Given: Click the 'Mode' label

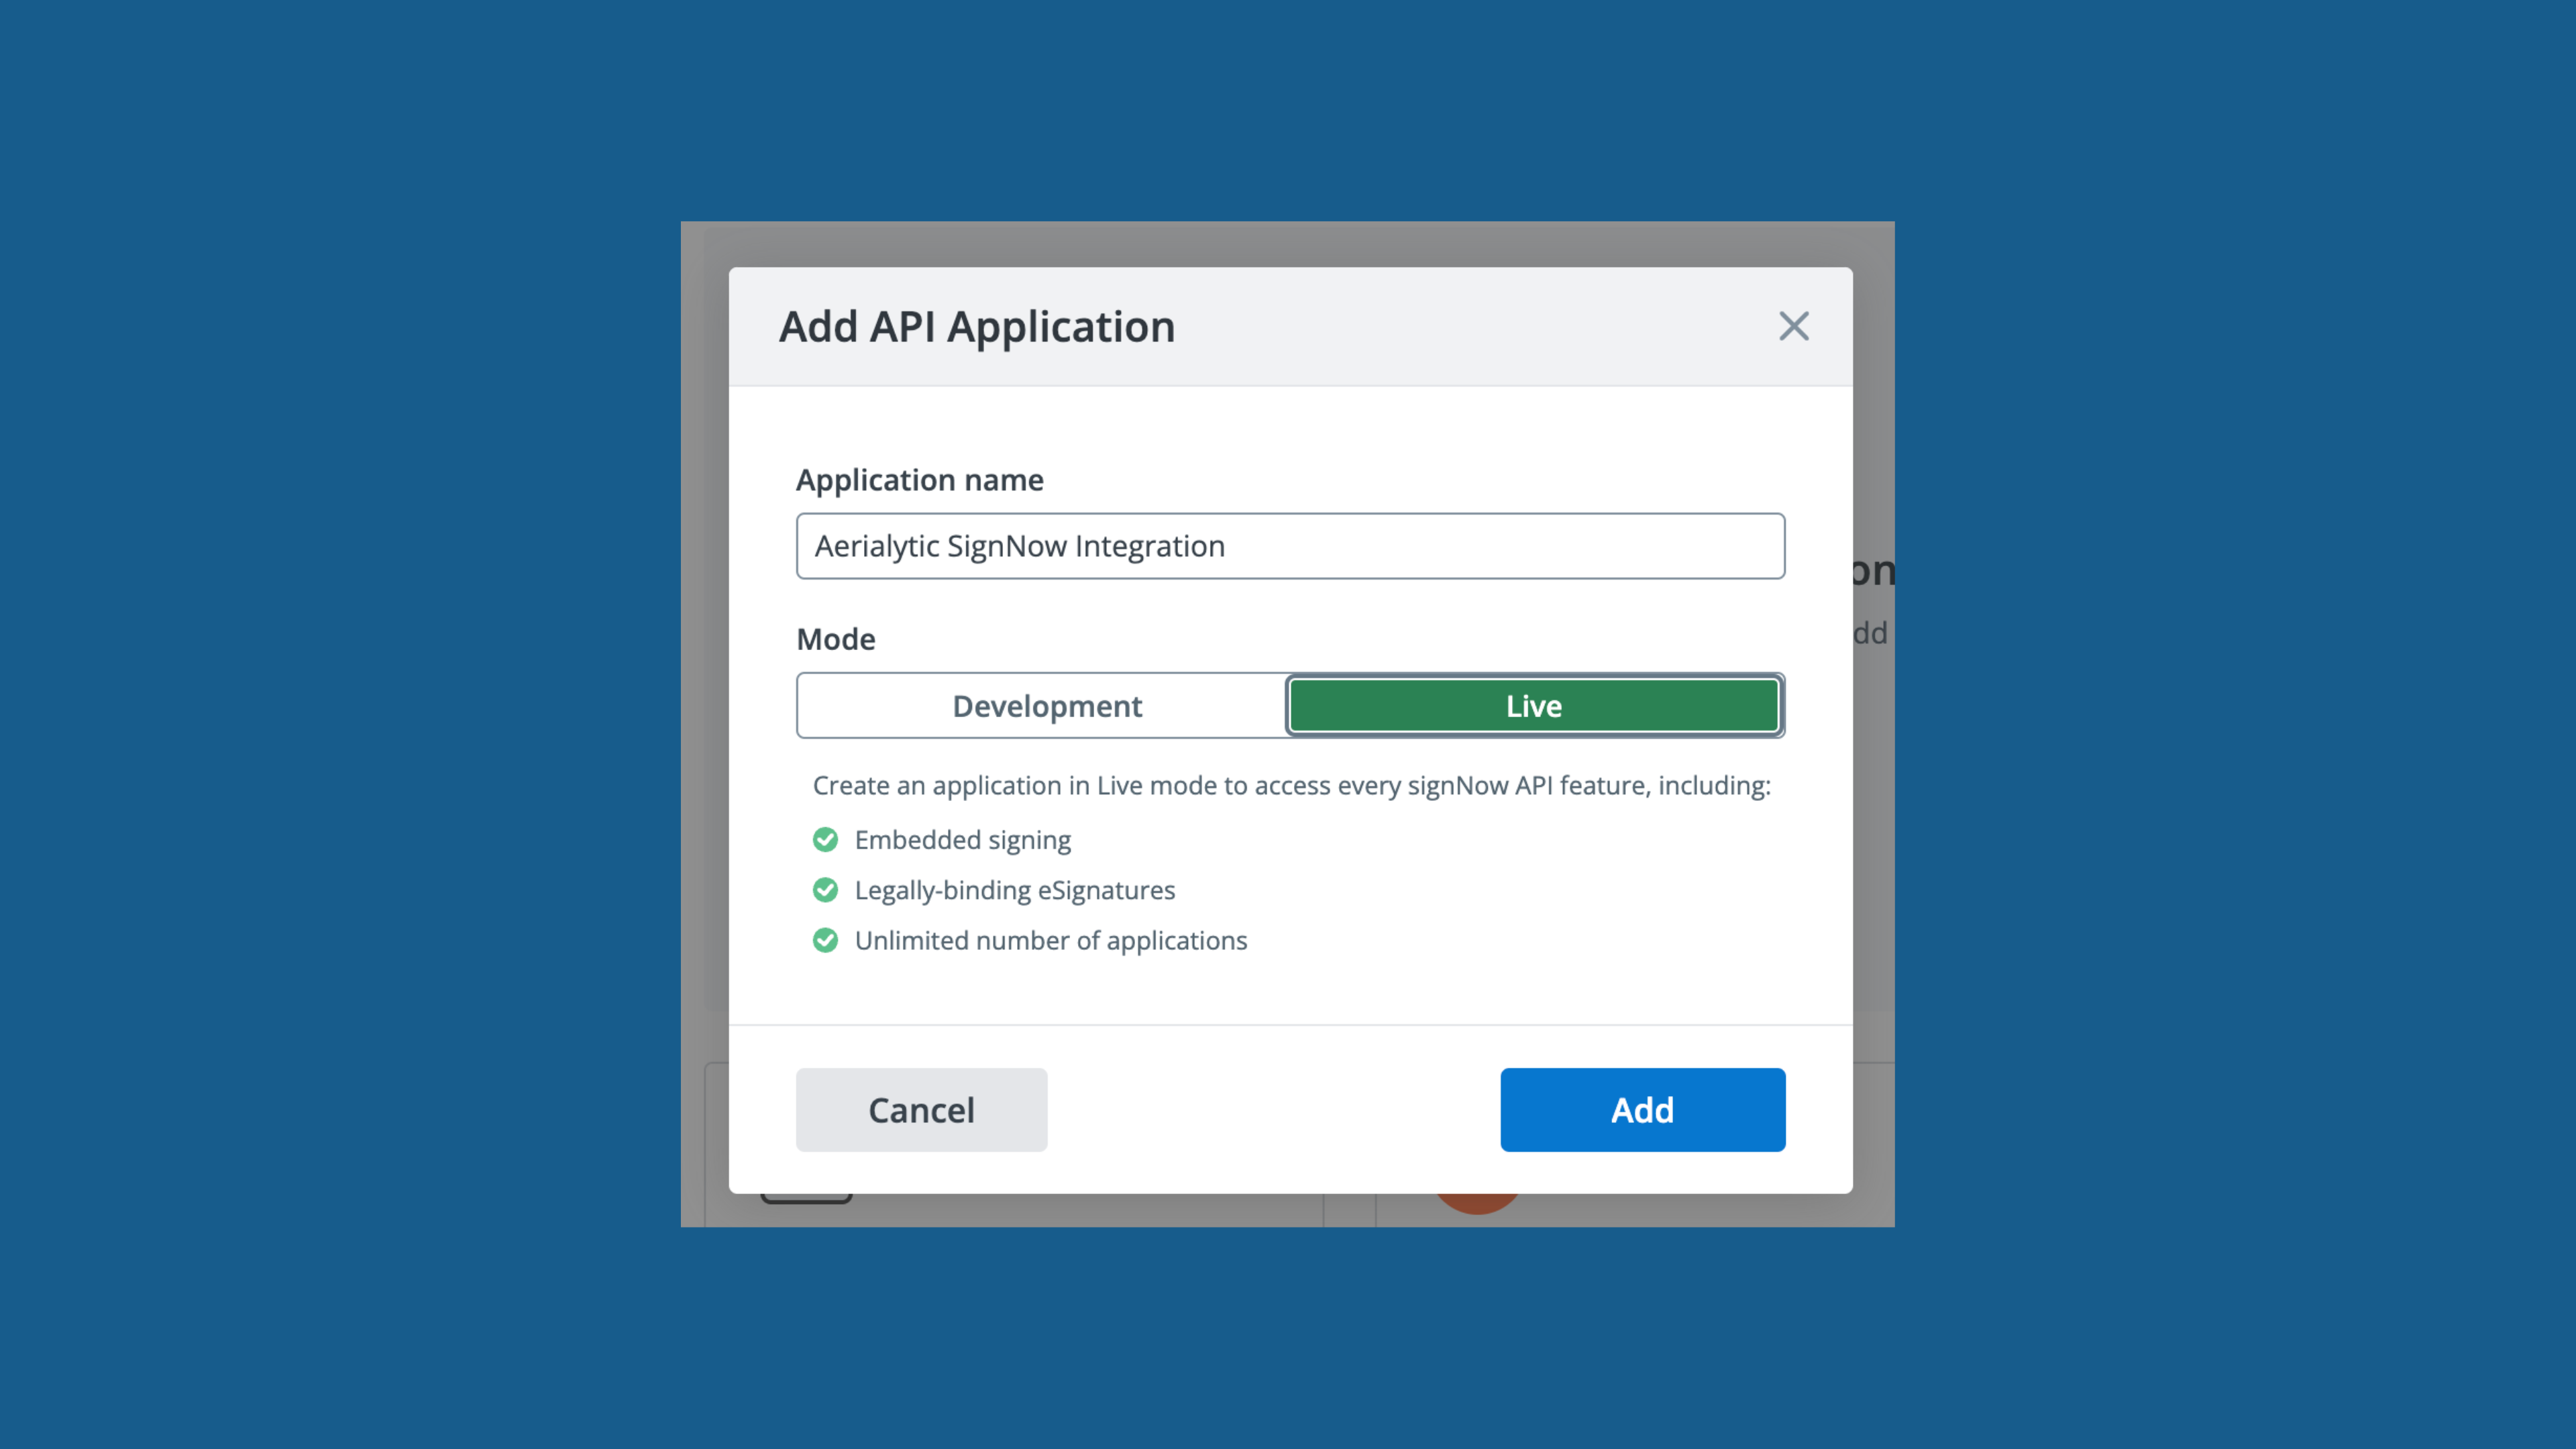Looking at the screenshot, I should tap(835, 639).
